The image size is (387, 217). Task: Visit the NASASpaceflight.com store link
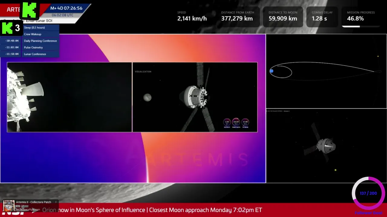28,209
